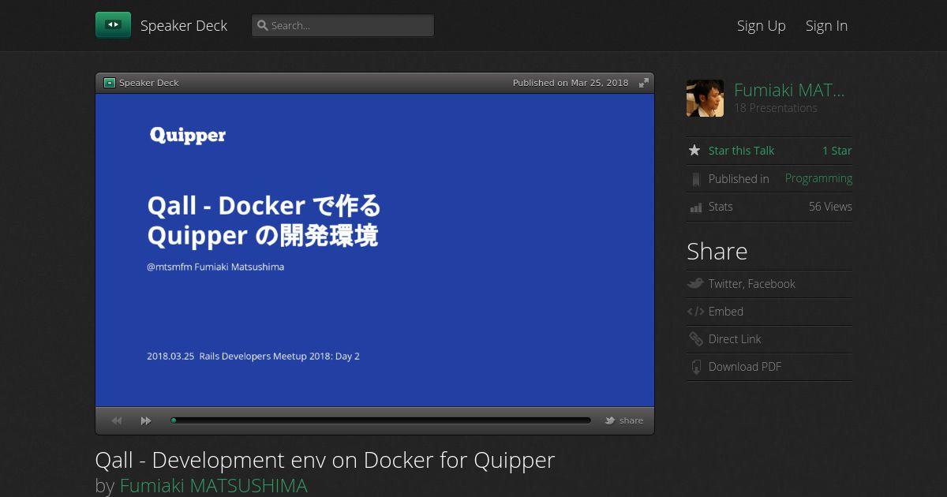This screenshot has width=947, height=497.
Task: Click the '1 Star' count
Action: (837, 151)
